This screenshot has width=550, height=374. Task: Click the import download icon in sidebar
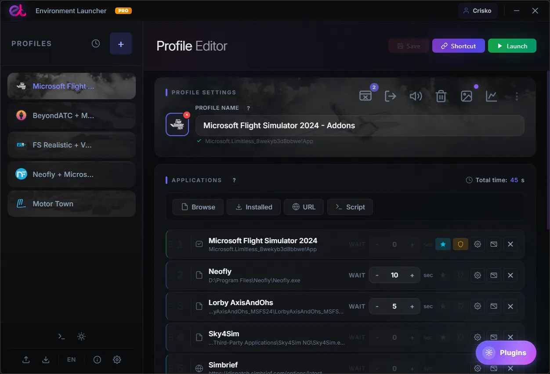(46, 360)
